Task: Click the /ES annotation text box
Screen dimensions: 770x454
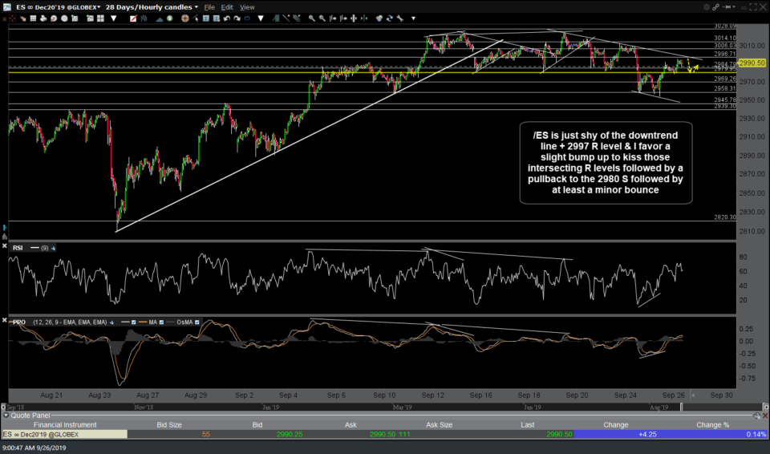Action: coord(606,163)
